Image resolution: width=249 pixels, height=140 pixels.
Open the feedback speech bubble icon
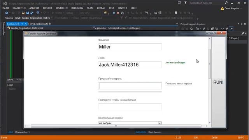click(179, 3)
